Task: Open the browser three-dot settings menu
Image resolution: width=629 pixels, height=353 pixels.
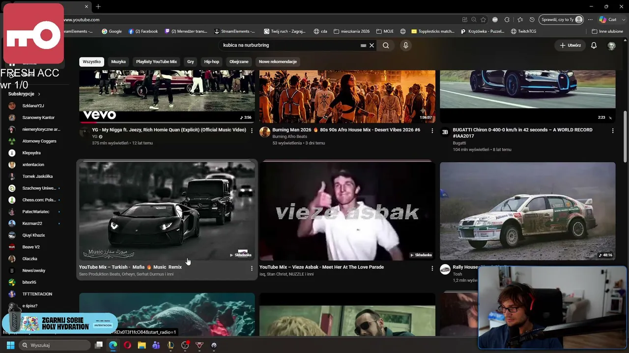Action: 590,20
